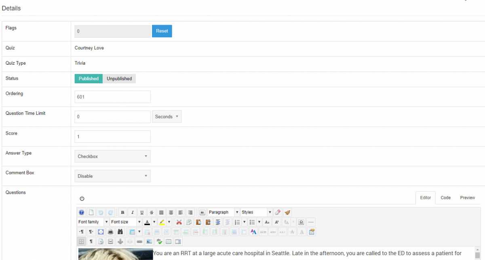This screenshot has width=485, height=260.
Task: Toggle bold formatting in the editor
Action: 122,212
